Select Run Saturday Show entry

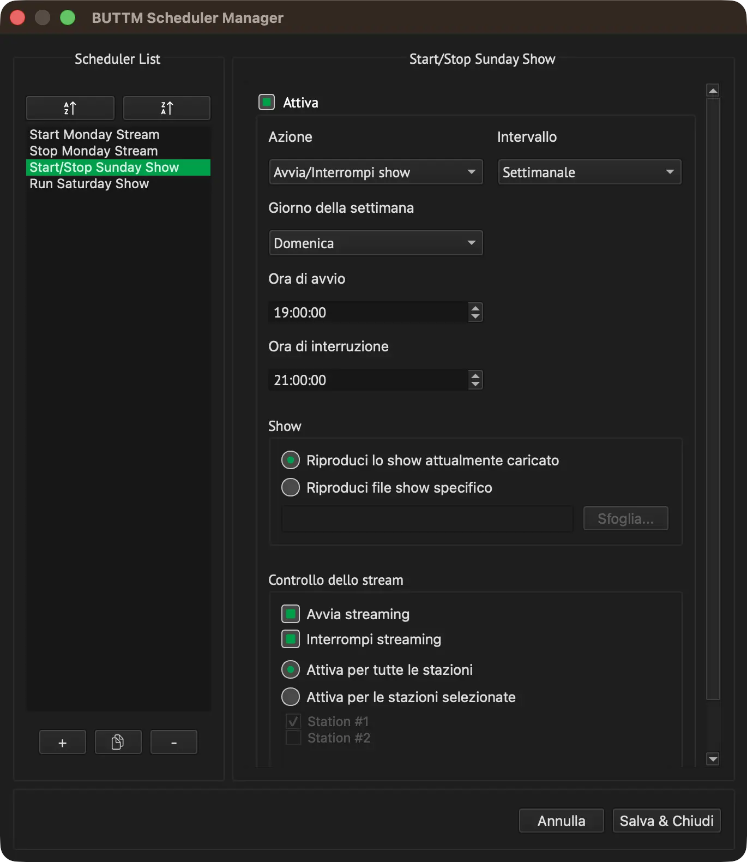[118, 184]
